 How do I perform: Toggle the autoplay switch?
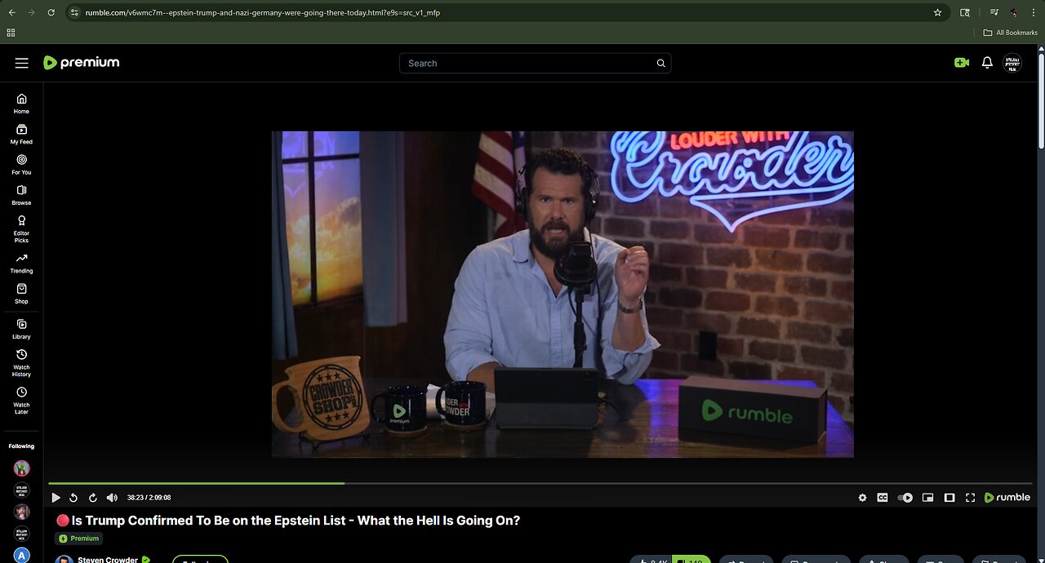point(905,498)
